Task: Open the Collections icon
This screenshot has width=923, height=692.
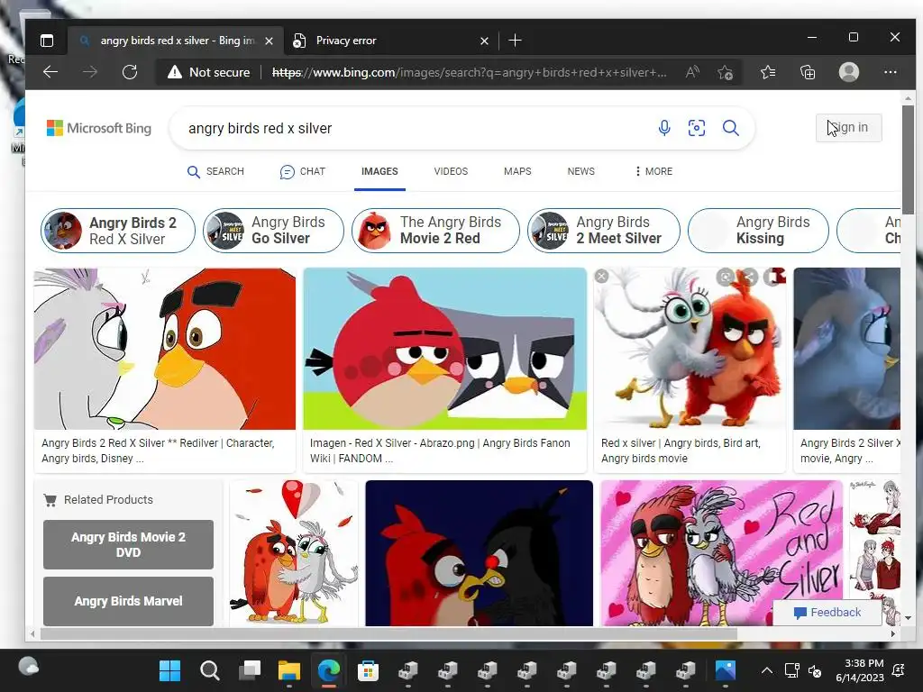Action: coord(808,72)
